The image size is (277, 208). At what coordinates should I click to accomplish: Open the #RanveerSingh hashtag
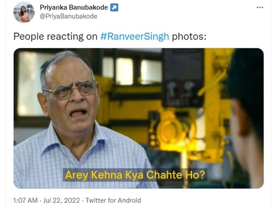tap(135, 36)
